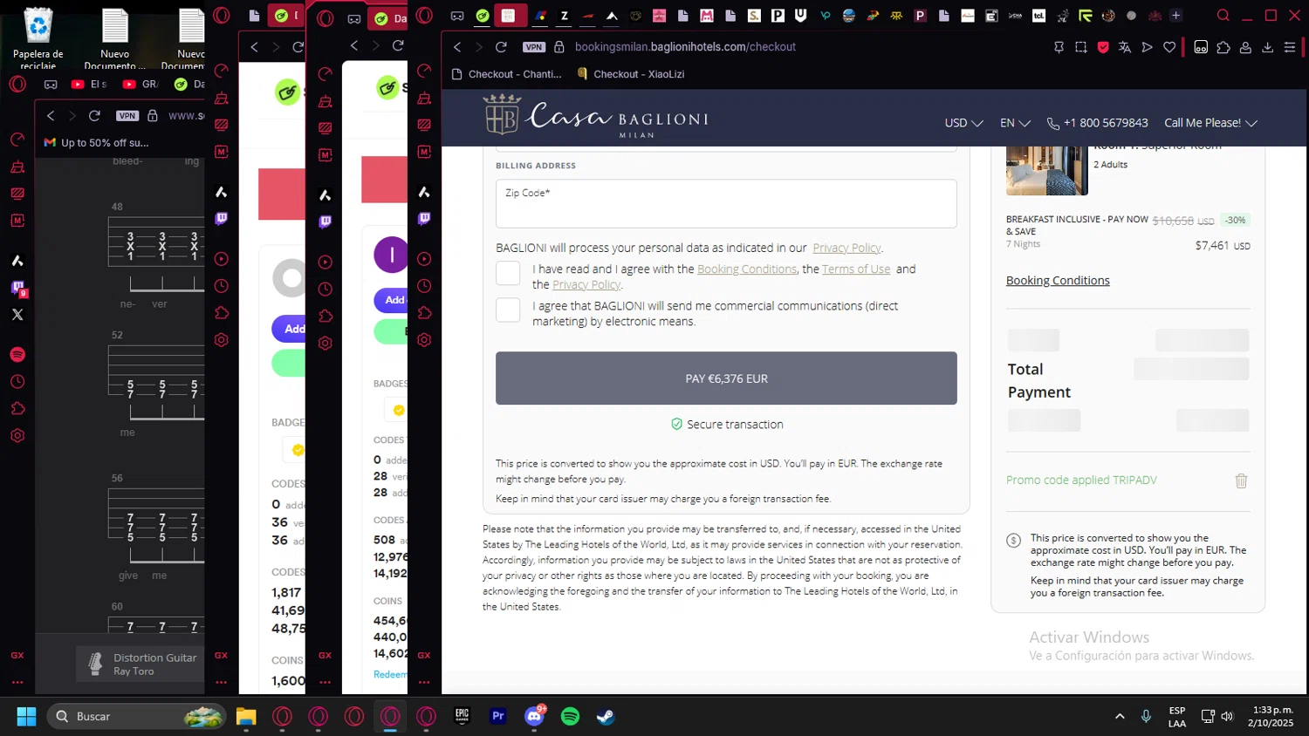The width and height of the screenshot is (1309, 736).
Task: Expand the EN language dropdown
Action: pyautogui.click(x=1015, y=123)
